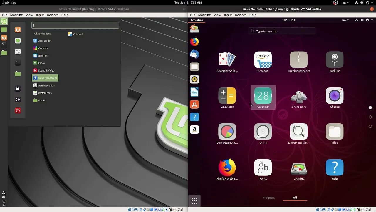
Task: Open Thunderbird mail in the Ubuntu dock
Action: (x=194, y=54)
